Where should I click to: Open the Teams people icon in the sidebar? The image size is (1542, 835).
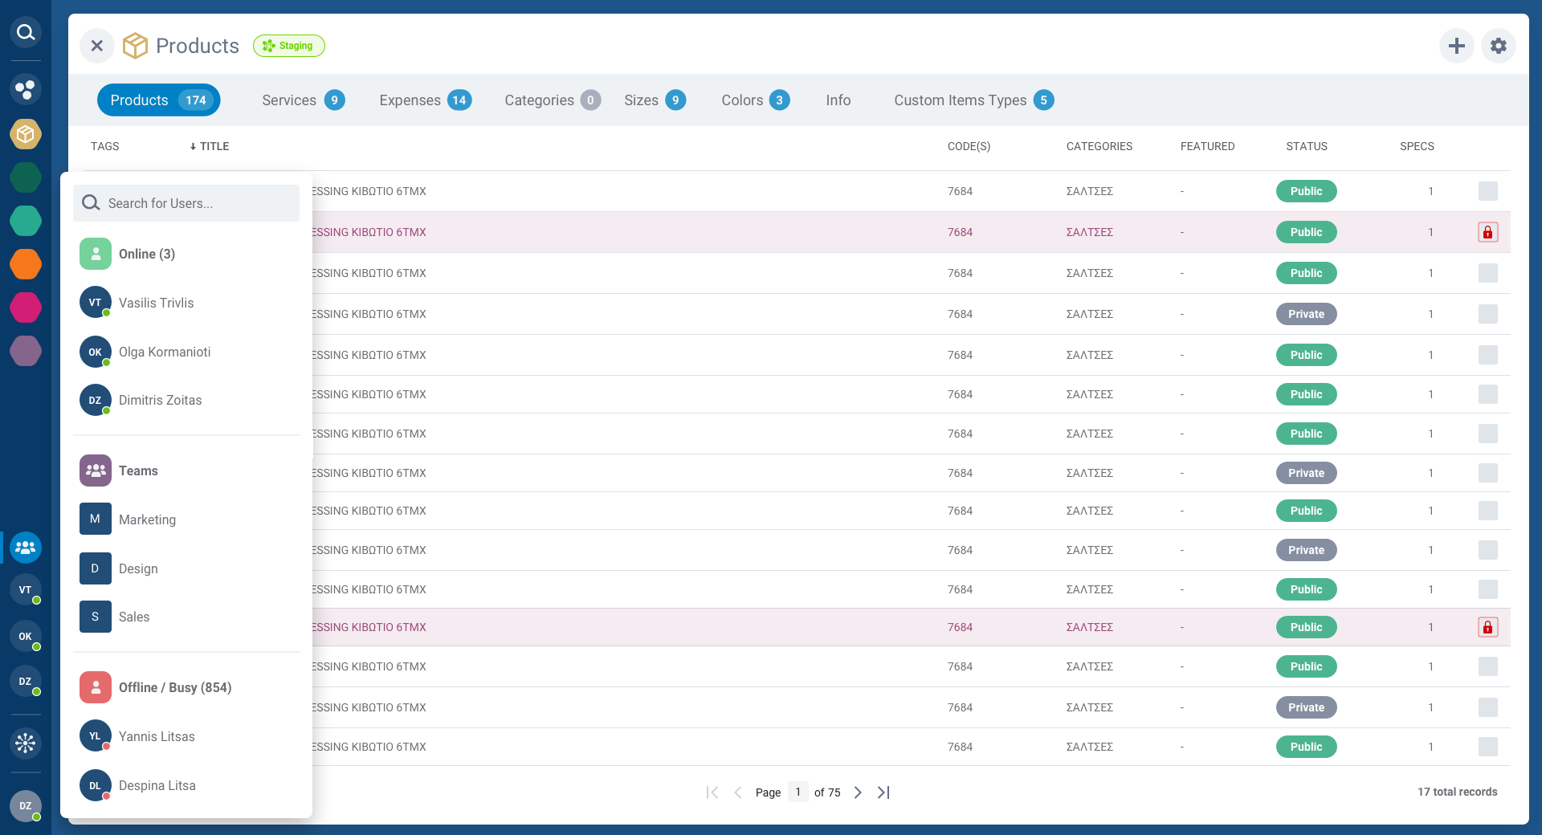tap(26, 548)
